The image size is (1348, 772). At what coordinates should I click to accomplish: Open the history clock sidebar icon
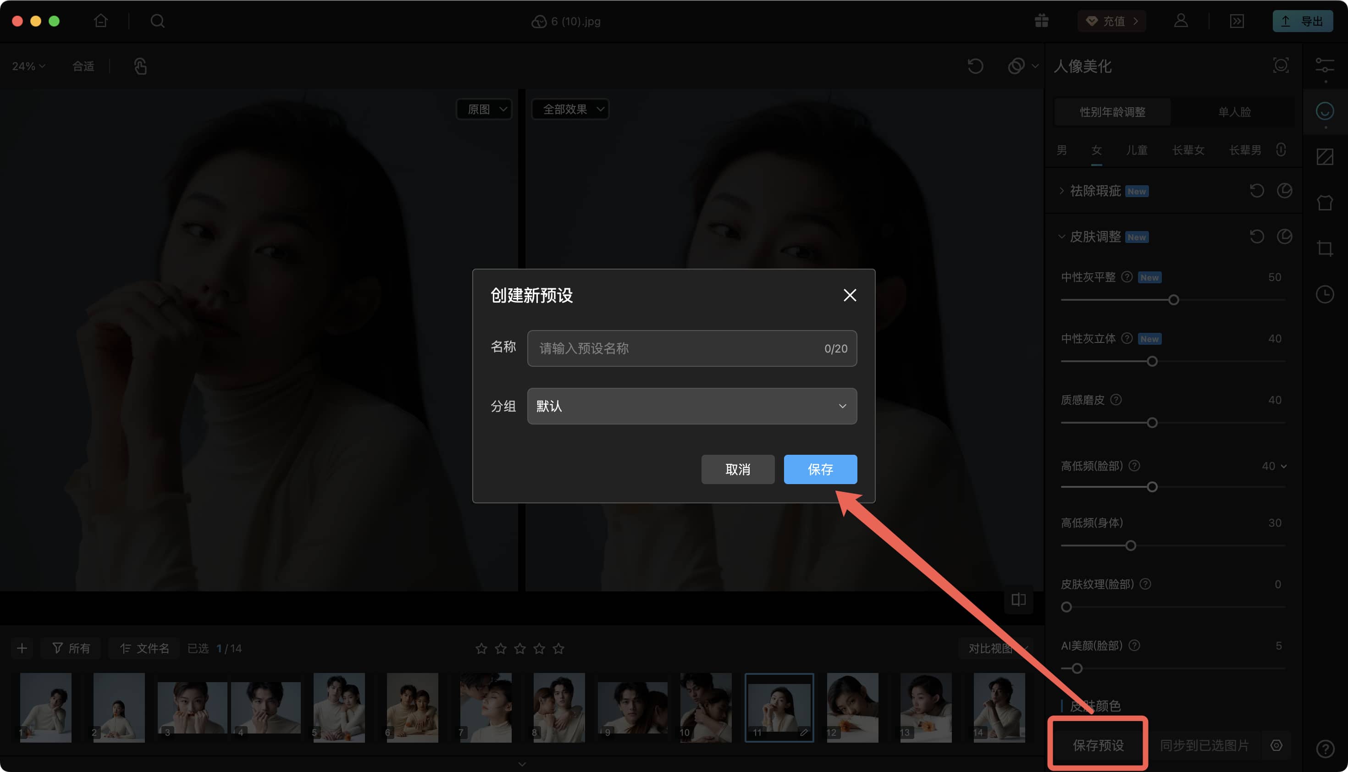pos(1325,294)
